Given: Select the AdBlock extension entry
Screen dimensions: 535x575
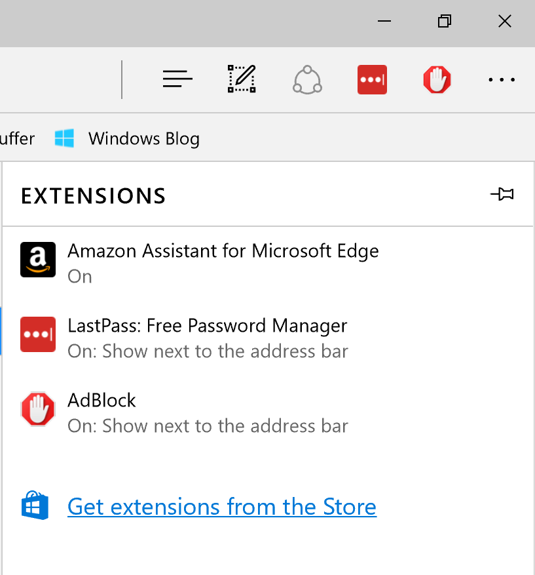Looking at the screenshot, I should point(102,401).
